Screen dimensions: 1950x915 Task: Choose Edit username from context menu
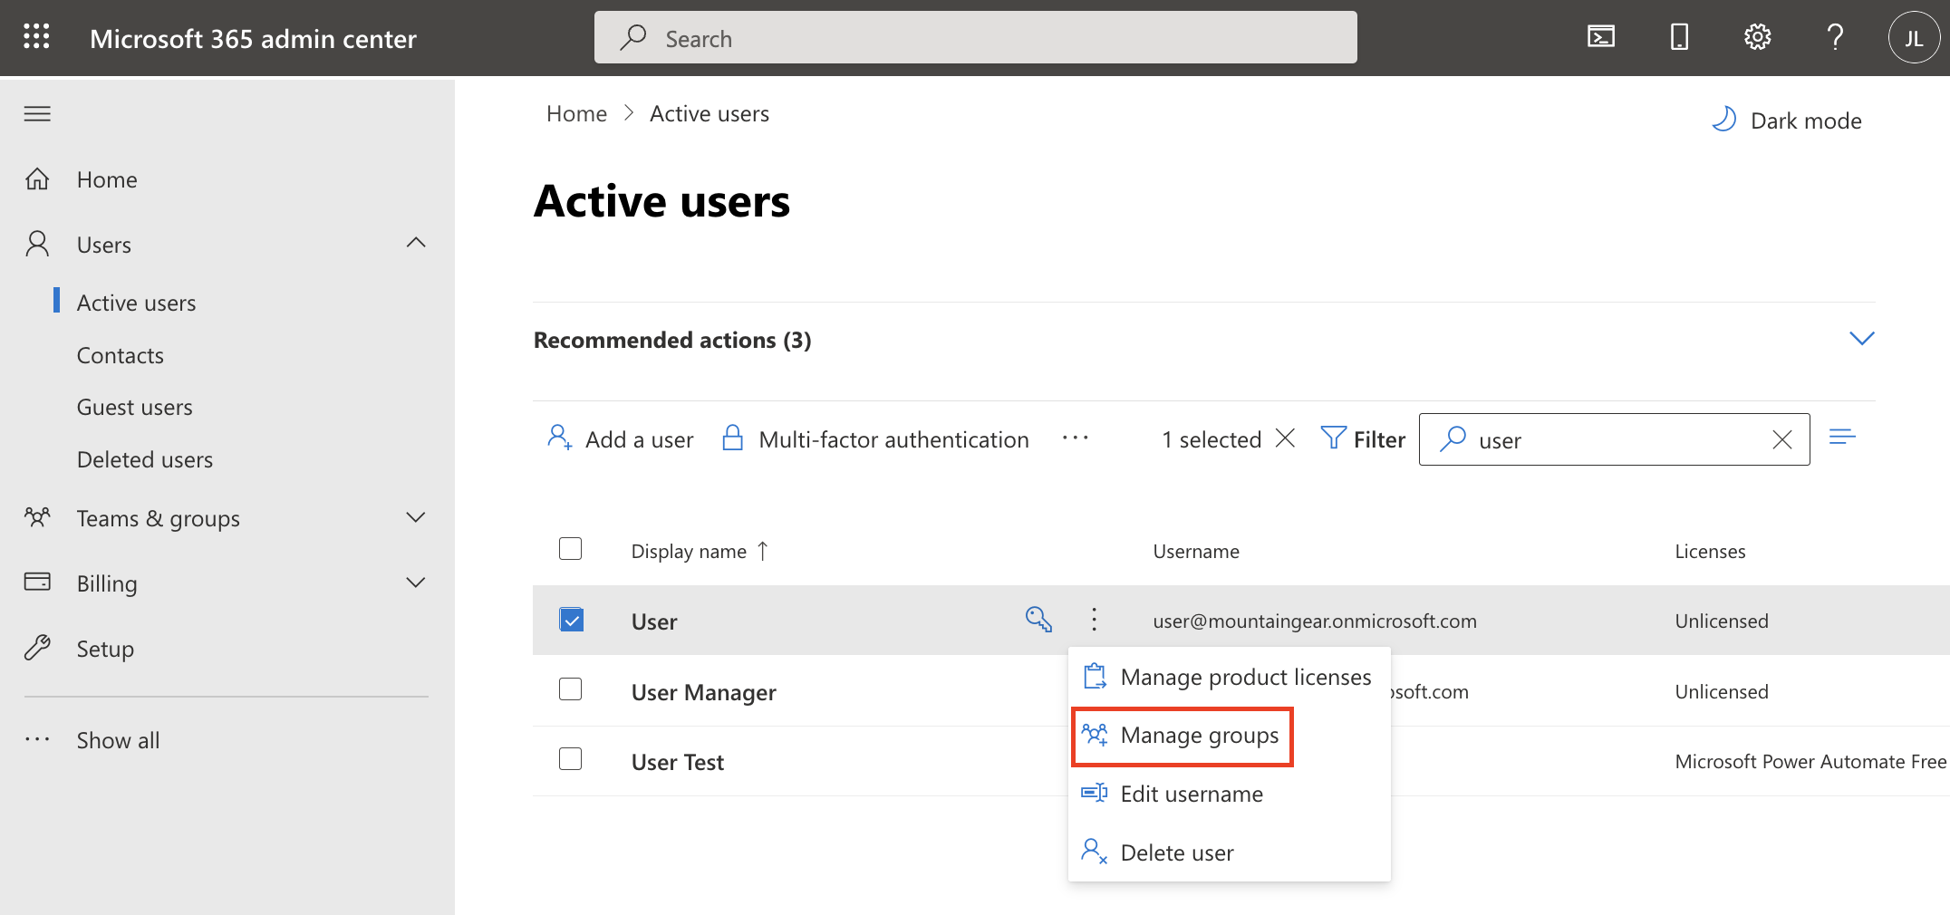coord(1229,794)
